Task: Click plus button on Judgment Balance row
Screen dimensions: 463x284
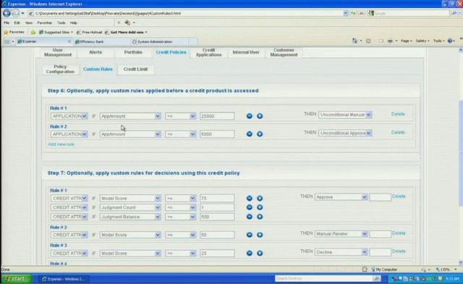Action: [x=260, y=217]
